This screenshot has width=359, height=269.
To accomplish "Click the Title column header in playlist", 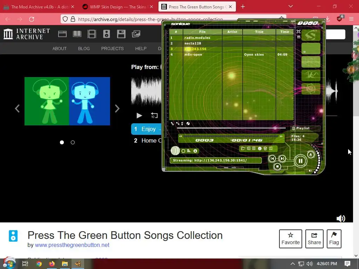I will pyautogui.click(x=259, y=32).
